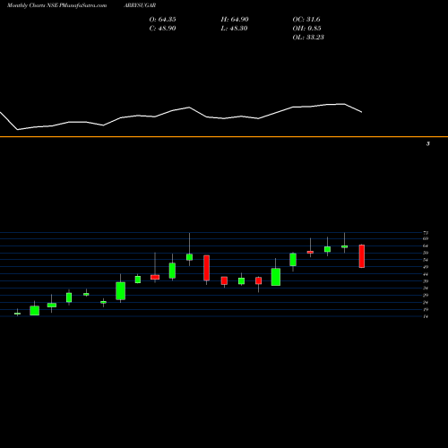Click the 19 price axis label
Screen dimensions: 448x448
(x=426, y=310)
